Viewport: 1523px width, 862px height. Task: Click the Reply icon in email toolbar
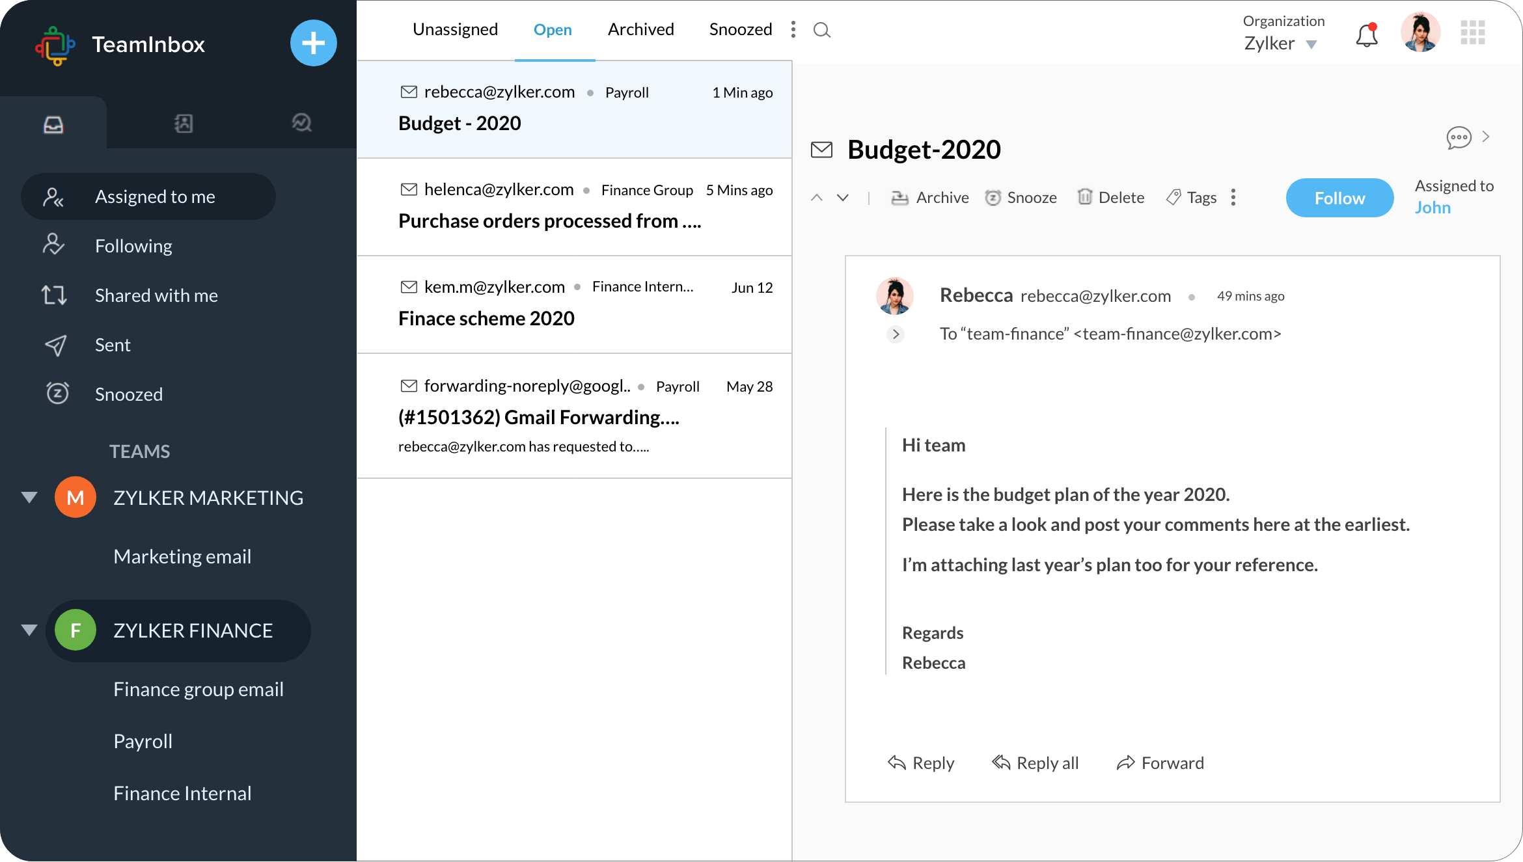point(896,762)
